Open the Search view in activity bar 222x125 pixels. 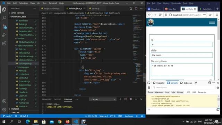point(4,18)
